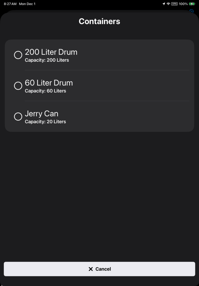
Task: Click the Capacity: 60 Liters text
Action: [45, 91]
